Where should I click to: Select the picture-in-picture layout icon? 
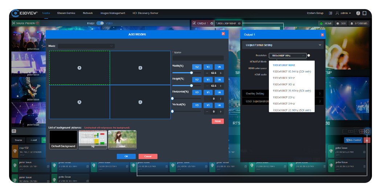[356, 131]
